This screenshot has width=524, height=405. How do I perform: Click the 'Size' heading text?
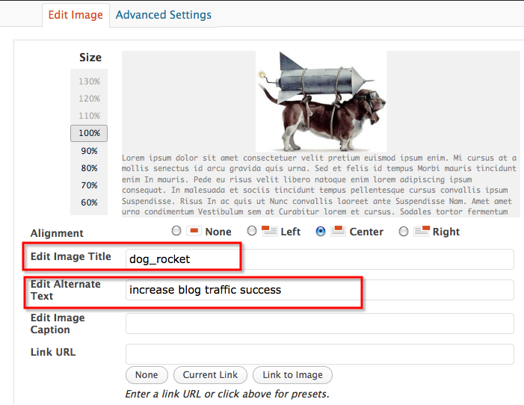tap(90, 58)
